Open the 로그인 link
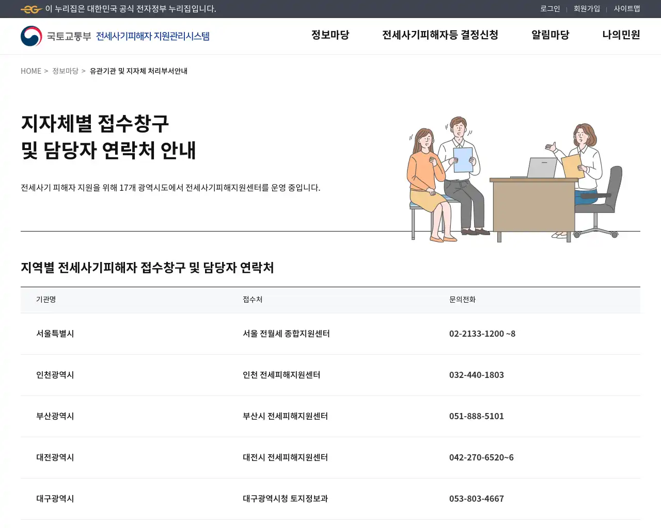661x528 pixels. click(x=550, y=9)
